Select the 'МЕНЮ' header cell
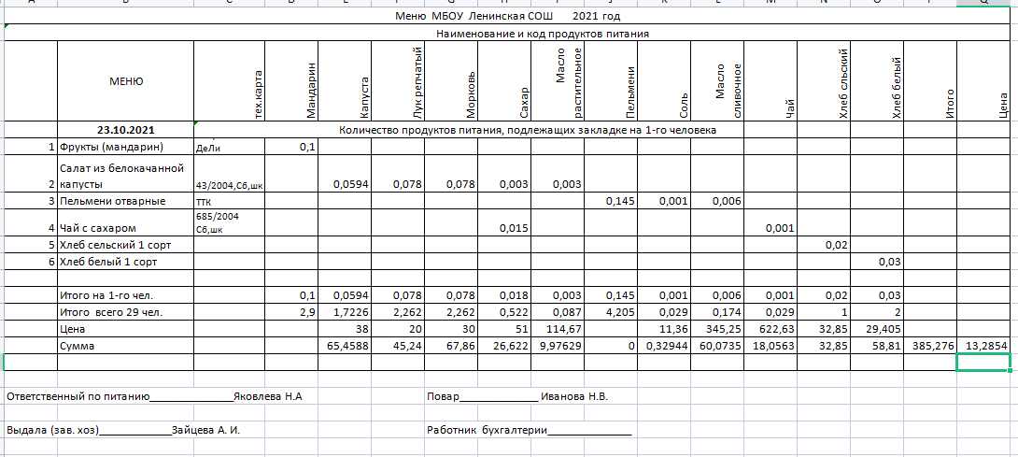The width and height of the screenshot is (1018, 457). 126,81
